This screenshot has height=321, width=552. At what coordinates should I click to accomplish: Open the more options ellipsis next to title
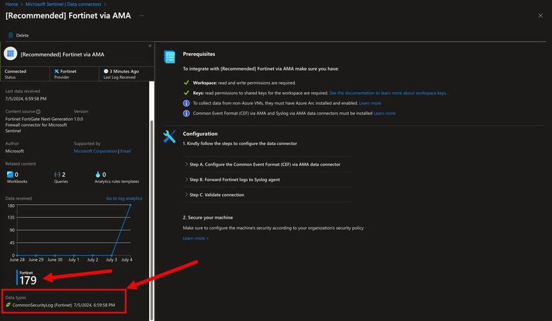pyautogui.click(x=142, y=15)
